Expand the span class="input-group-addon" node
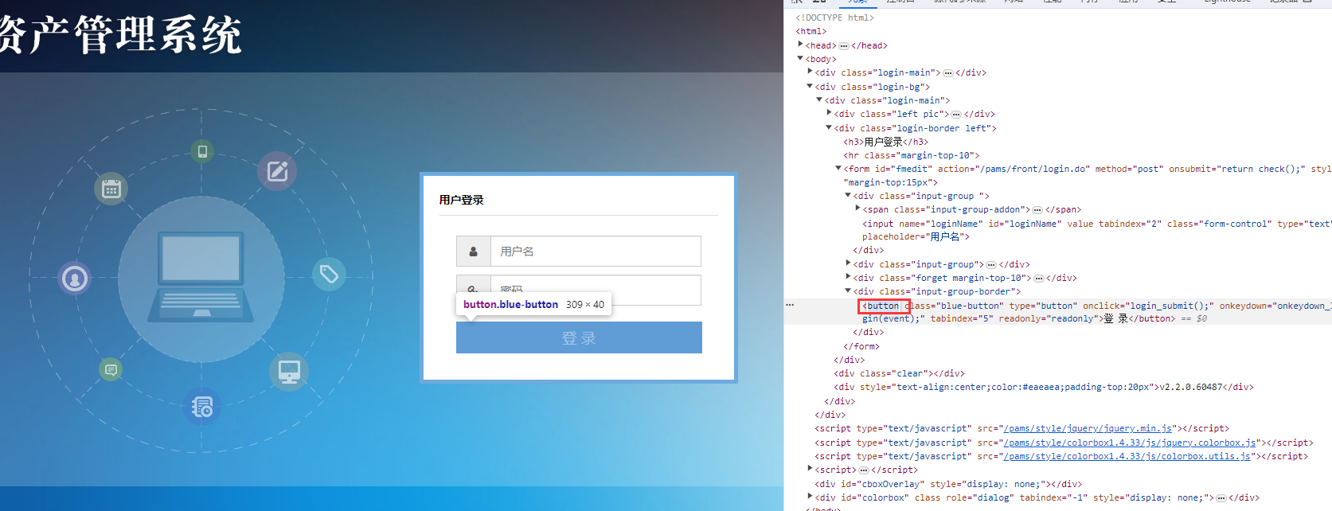 857,209
